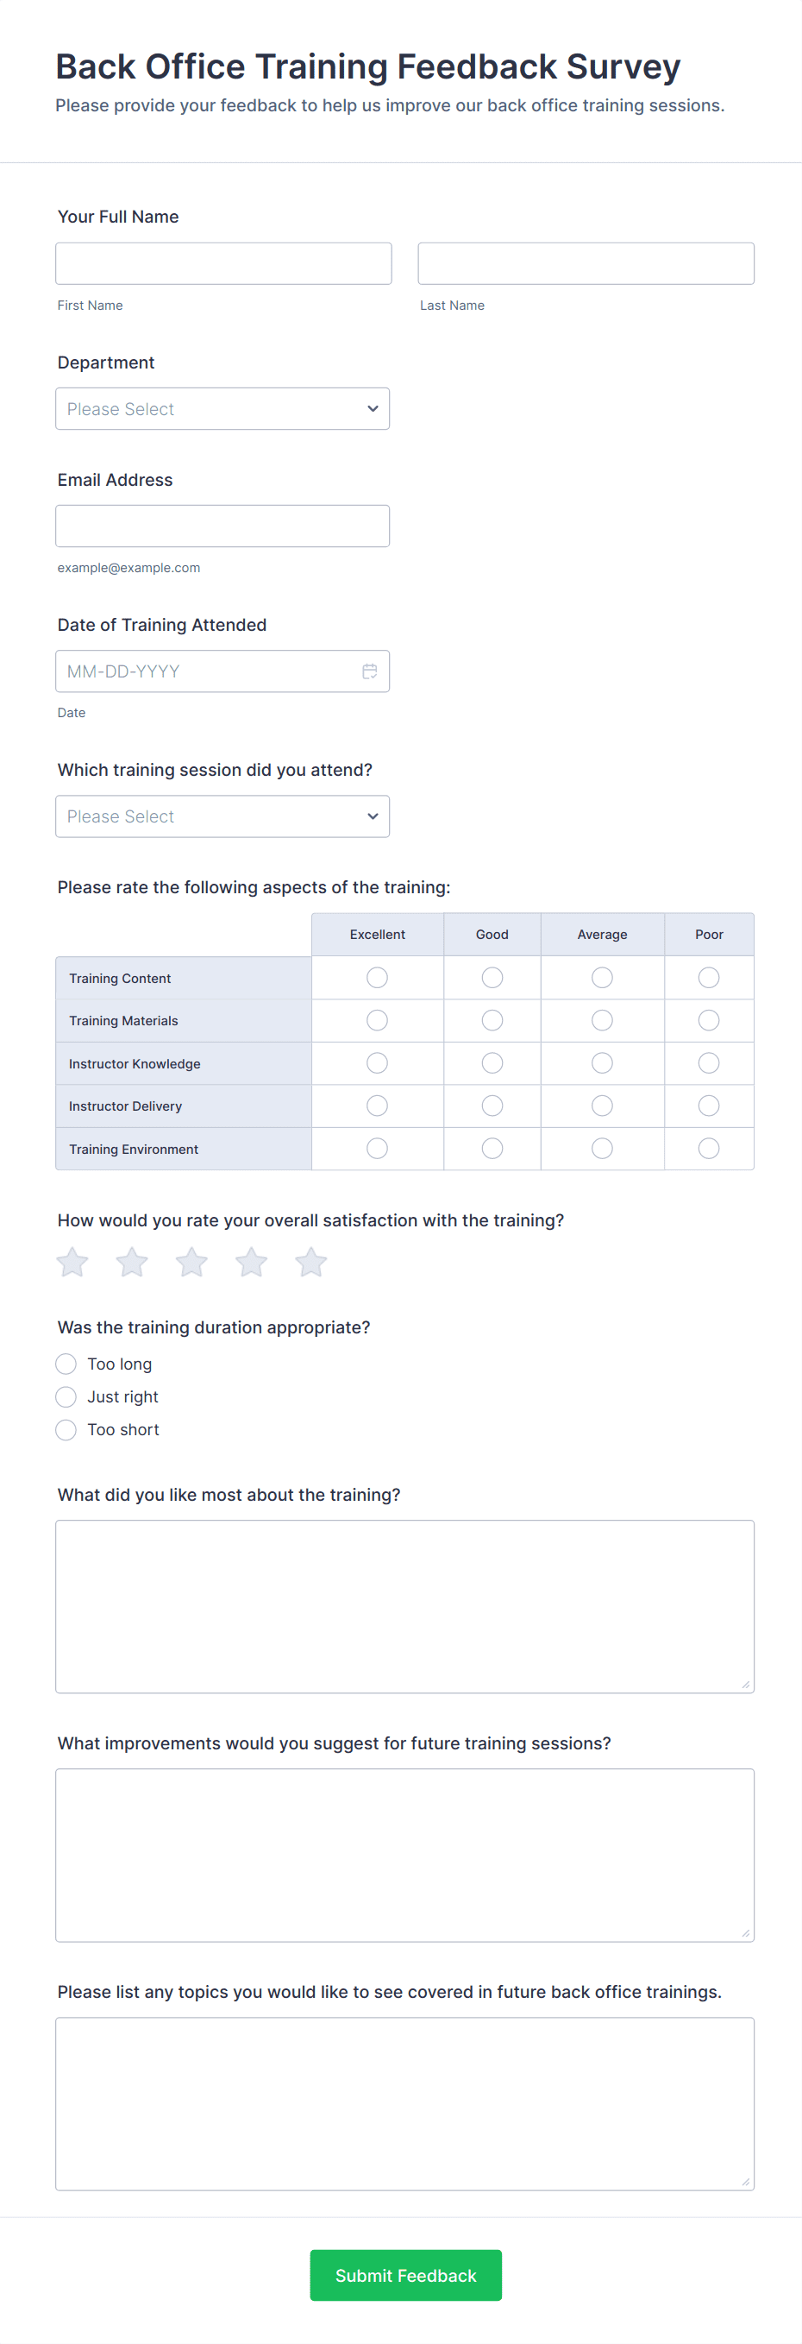Click the Last Name input box
This screenshot has width=802, height=2344.
click(x=586, y=264)
